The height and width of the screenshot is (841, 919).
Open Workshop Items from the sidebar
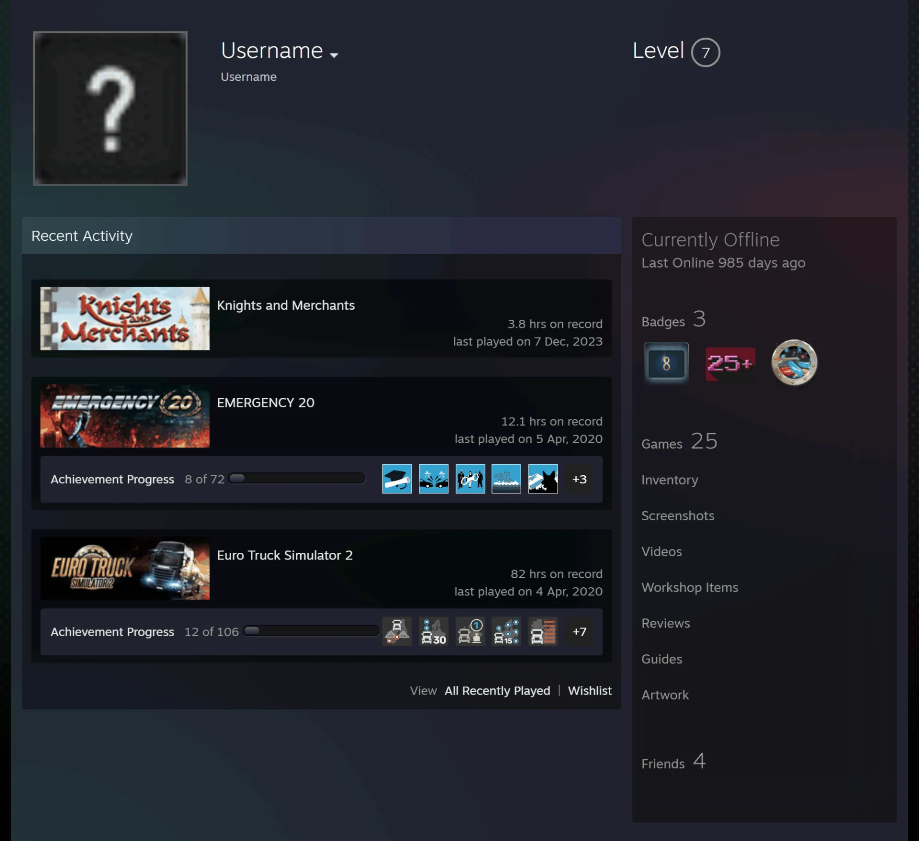click(690, 587)
